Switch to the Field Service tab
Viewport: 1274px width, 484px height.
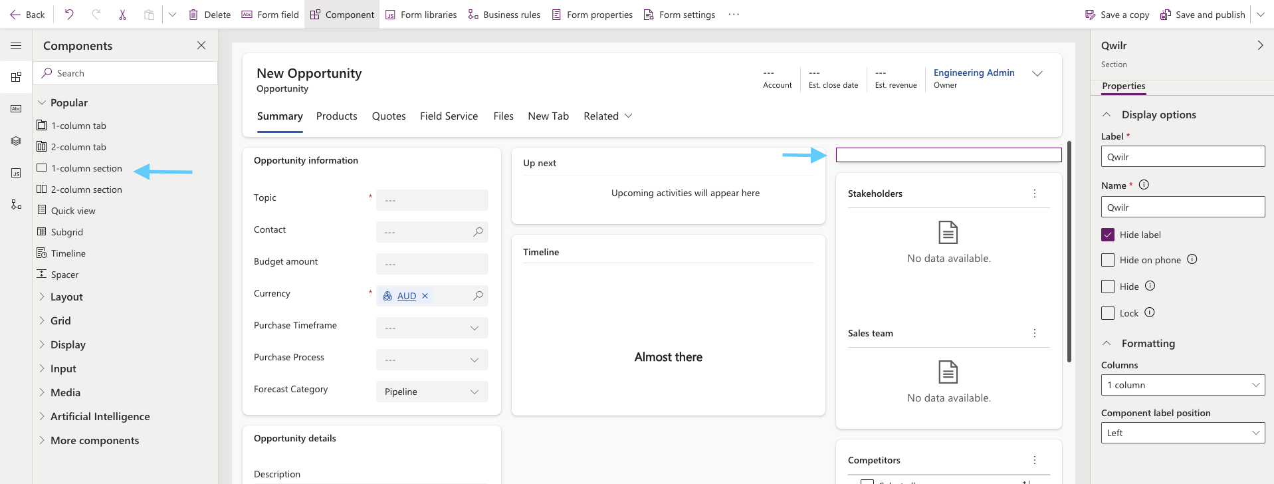tap(449, 116)
